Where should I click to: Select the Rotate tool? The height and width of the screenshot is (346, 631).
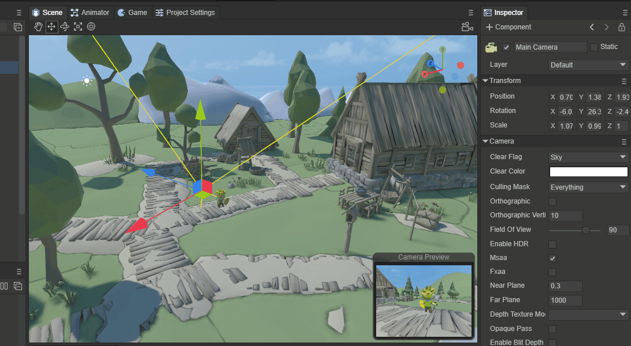65,27
